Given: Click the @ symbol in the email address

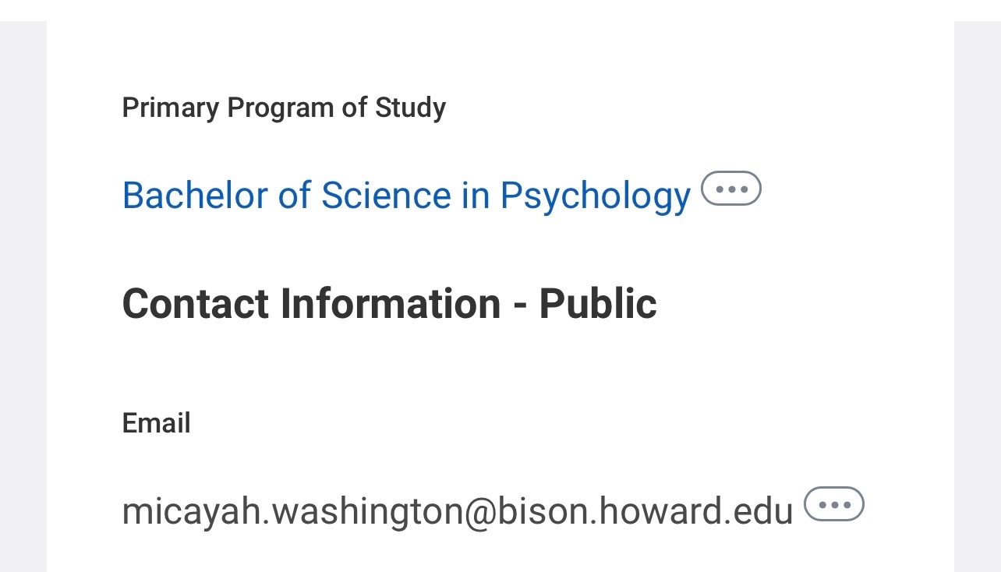Looking at the screenshot, I should coord(479,512).
